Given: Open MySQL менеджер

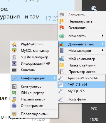Looking at the screenshot, I should pyautogui.click(x=34, y=51).
